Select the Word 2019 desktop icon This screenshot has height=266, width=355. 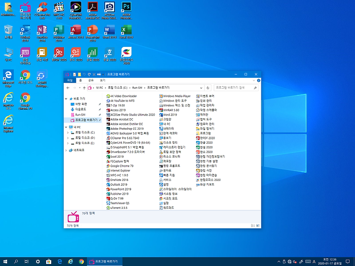[109, 32]
